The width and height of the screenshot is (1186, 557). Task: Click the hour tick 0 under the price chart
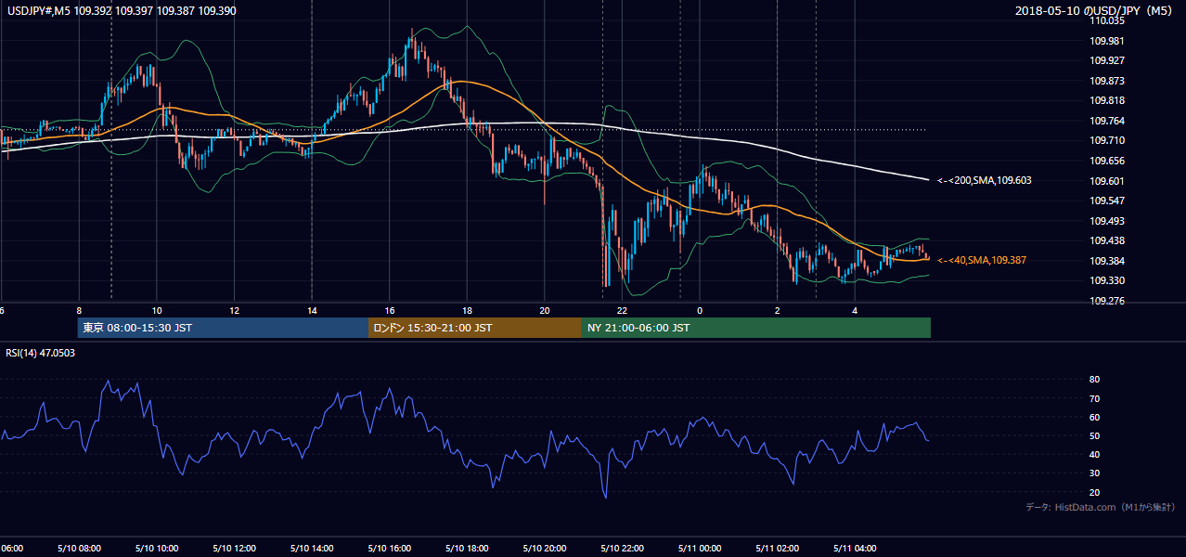click(x=700, y=311)
